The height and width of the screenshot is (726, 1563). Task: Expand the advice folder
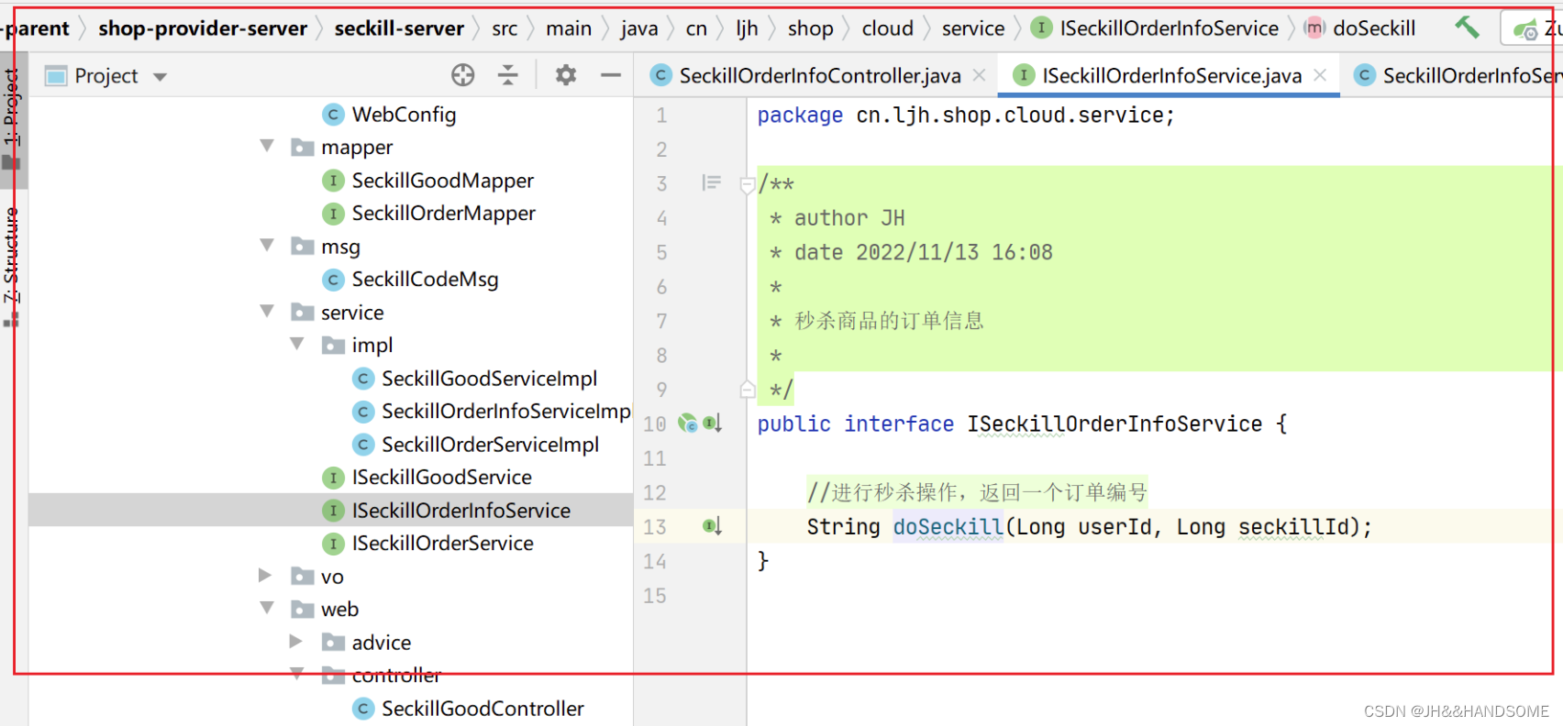295,642
